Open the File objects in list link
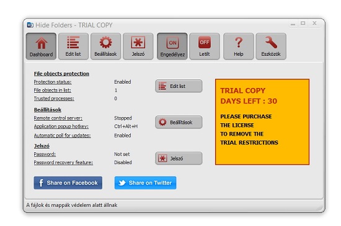 (x=53, y=90)
